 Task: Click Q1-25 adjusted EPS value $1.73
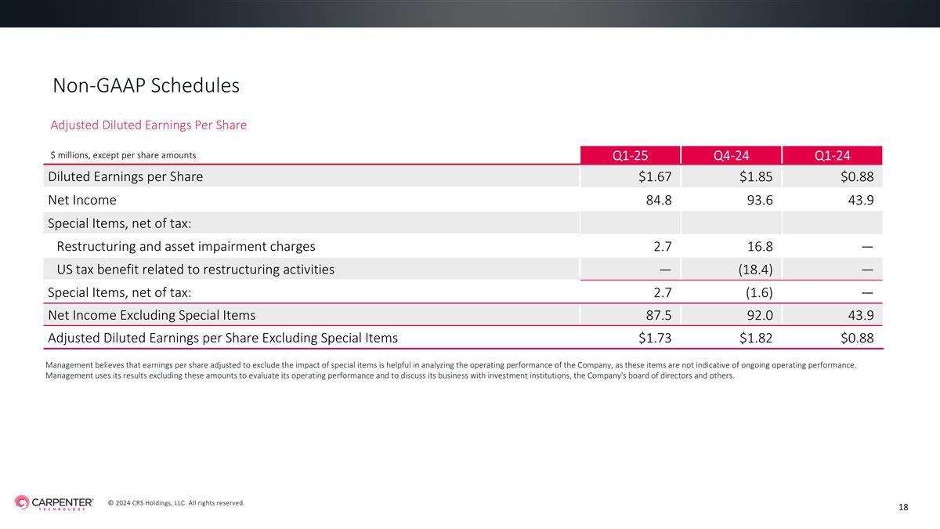coord(655,338)
